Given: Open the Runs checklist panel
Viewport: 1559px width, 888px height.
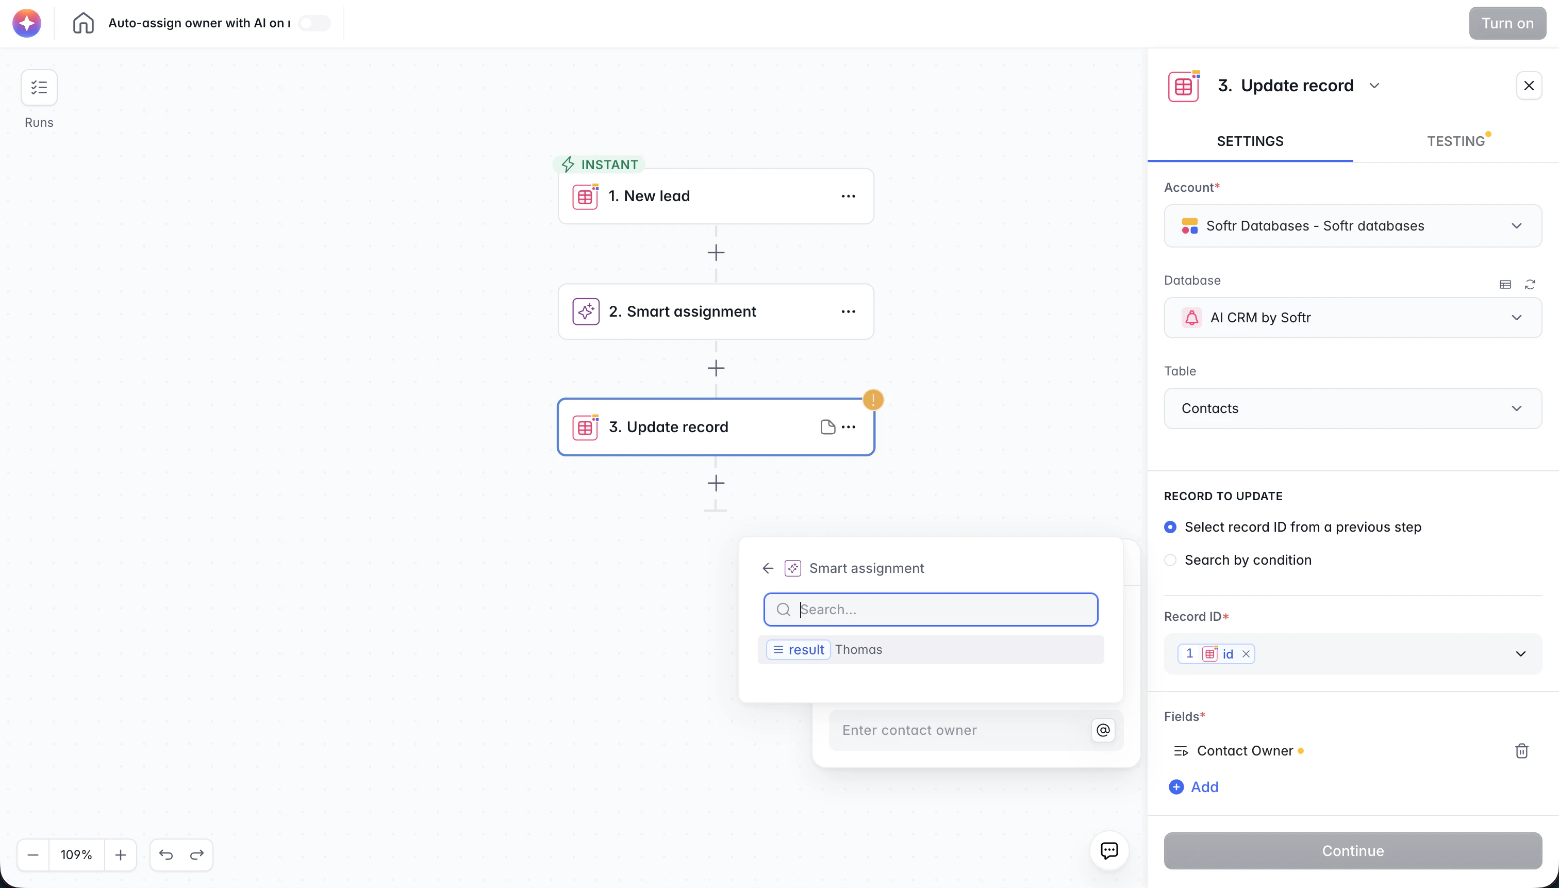Looking at the screenshot, I should [x=39, y=87].
